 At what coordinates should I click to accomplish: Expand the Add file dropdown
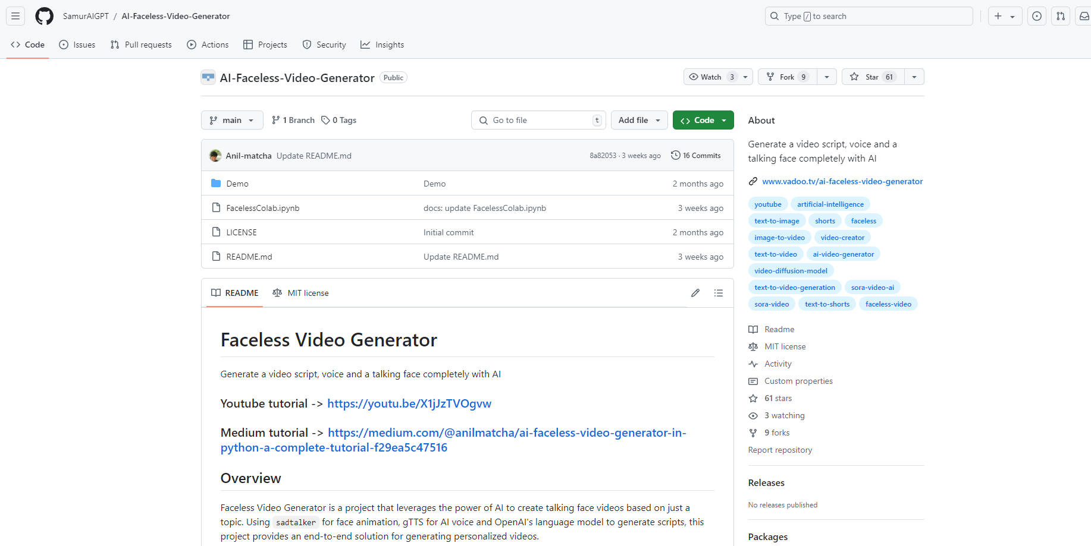click(x=639, y=120)
